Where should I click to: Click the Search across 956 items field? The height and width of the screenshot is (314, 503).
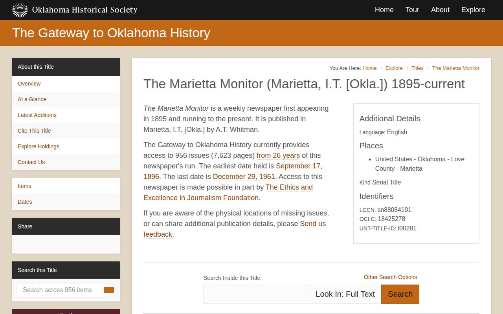click(x=61, y=290)
